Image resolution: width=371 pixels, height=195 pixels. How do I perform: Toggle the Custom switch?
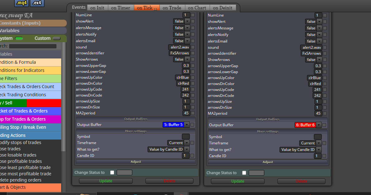pos(56,38)
